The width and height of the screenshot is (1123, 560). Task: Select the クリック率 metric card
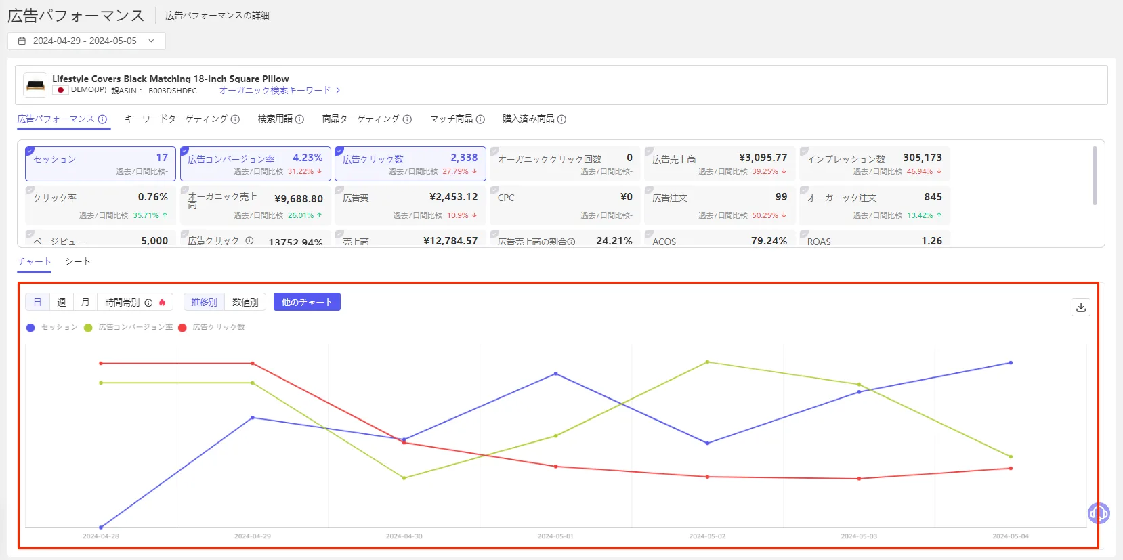coord(100,205)
